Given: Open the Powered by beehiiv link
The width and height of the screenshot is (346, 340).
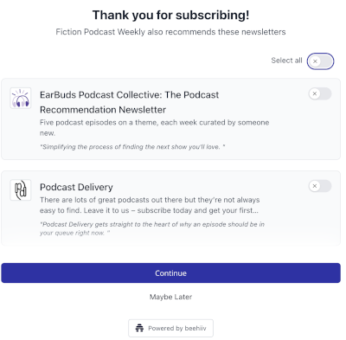Looking at the screenshot, I should click(x=170, y=328).
